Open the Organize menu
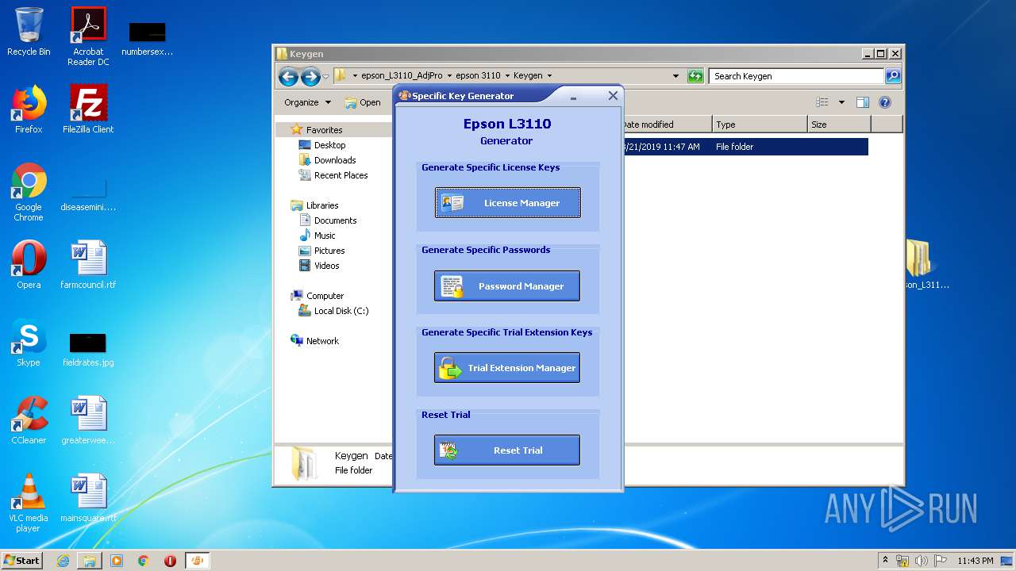 pyautogui.click(x=307, y=102)
